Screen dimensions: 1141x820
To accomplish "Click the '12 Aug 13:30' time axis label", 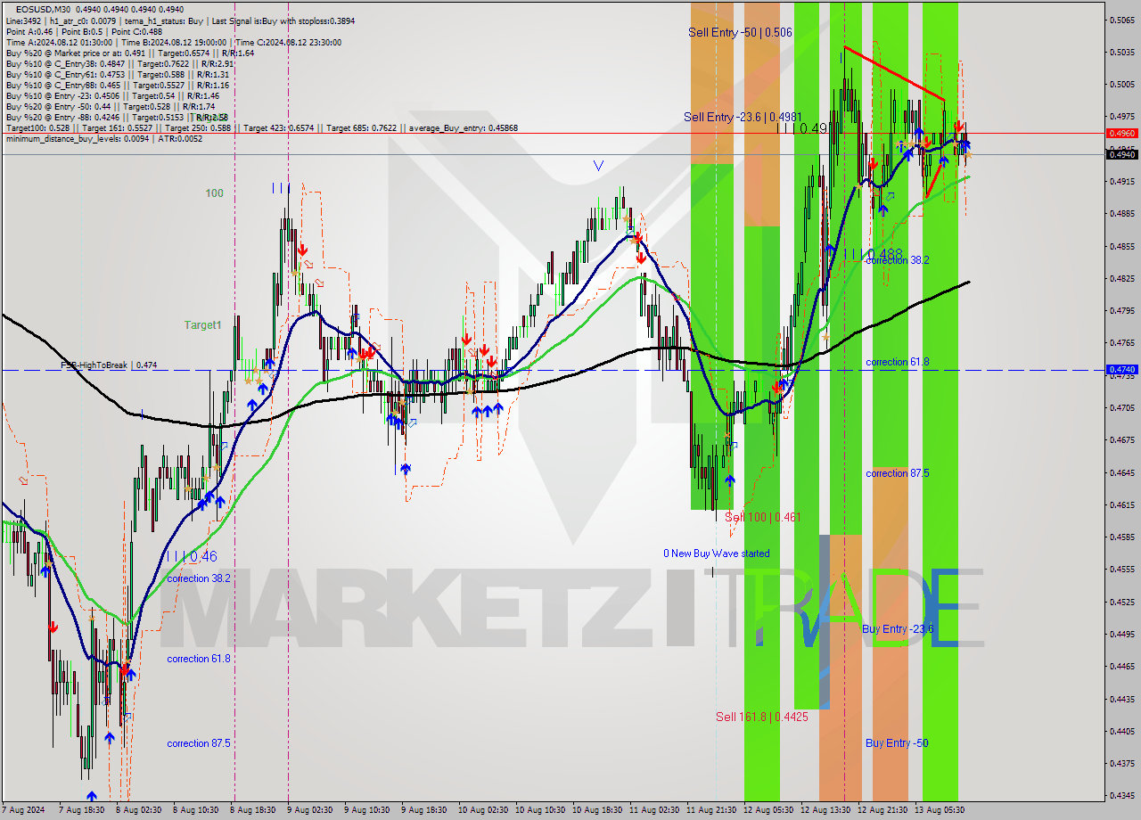I will pos(825,810).
